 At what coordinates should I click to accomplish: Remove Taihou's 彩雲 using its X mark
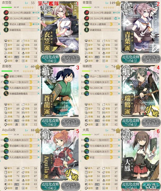pos(119,157)
